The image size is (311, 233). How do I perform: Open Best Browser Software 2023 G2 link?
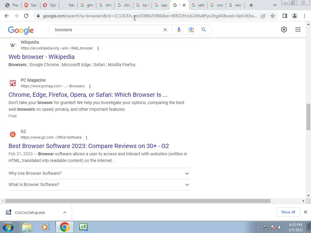coord(89,146)
